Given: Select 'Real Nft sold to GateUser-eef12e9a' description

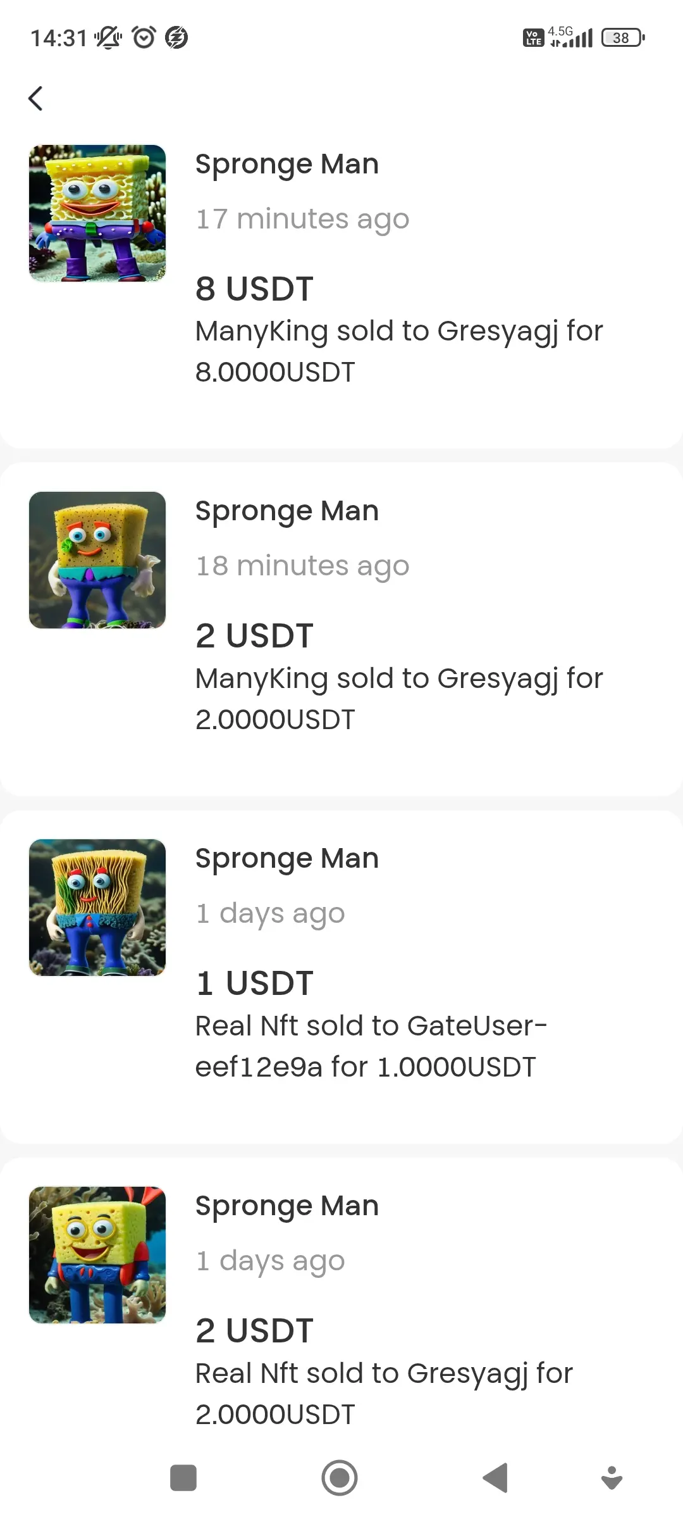Looking at the screenshot, I should (371, 1046).
